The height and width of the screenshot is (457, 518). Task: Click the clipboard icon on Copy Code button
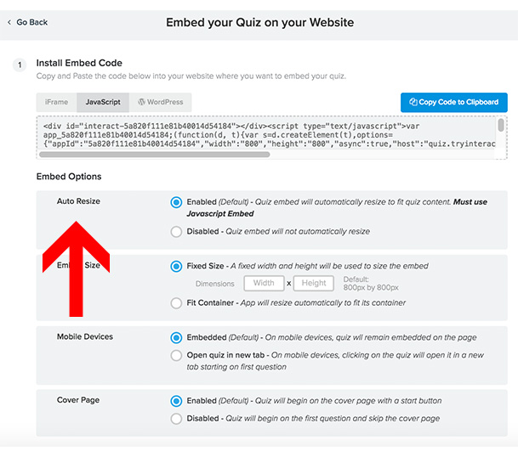413,102
